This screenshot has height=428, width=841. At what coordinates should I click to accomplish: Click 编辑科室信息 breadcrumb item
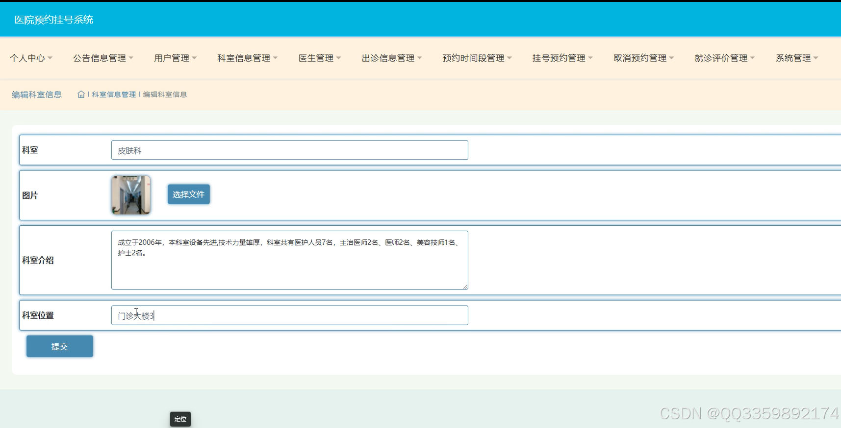165,95
